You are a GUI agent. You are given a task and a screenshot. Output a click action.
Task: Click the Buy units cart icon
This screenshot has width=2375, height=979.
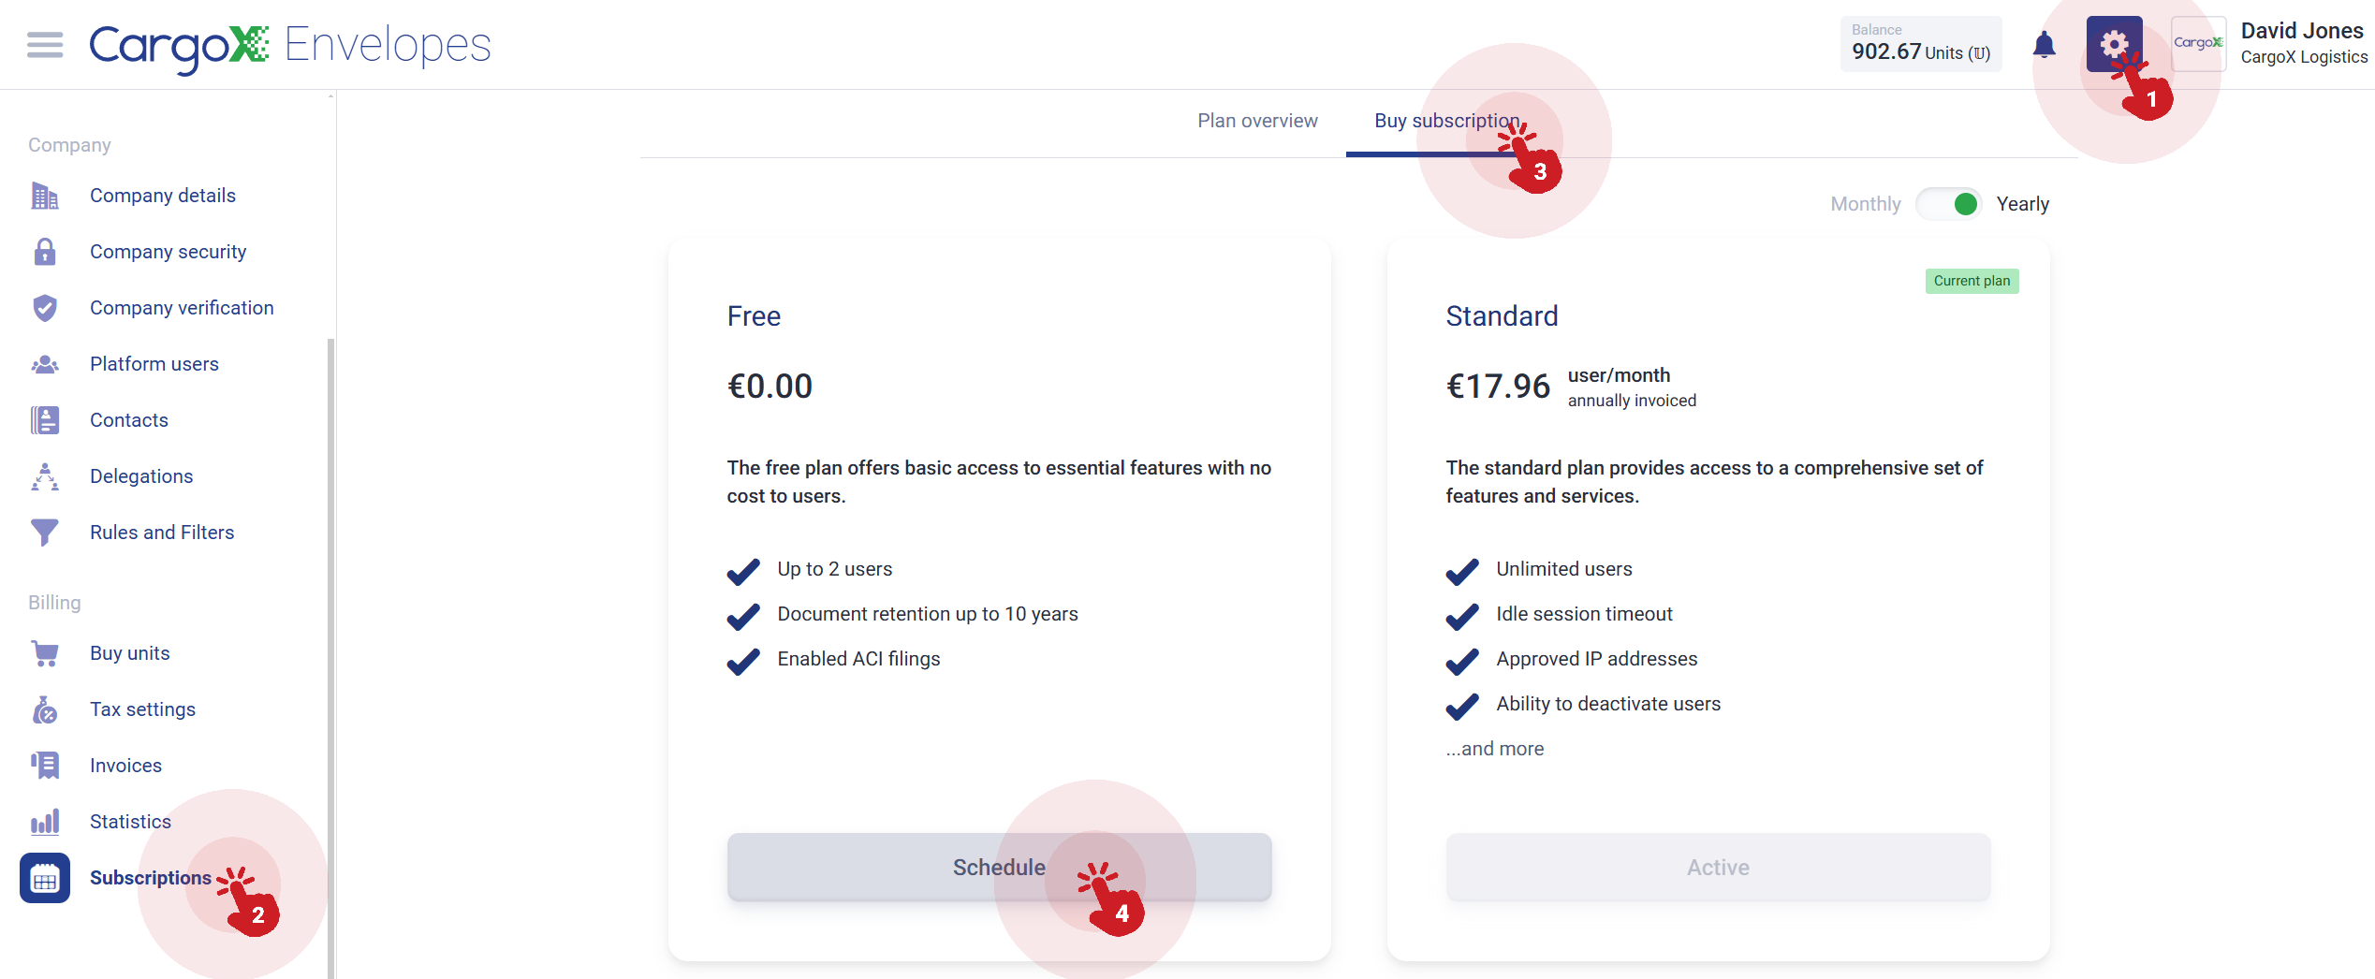pos(45,653)
